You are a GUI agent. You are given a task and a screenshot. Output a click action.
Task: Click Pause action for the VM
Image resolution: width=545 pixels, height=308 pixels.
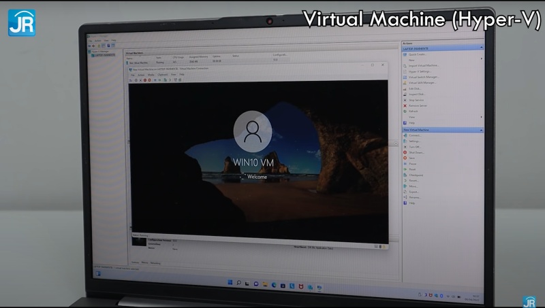coord(413,163)
